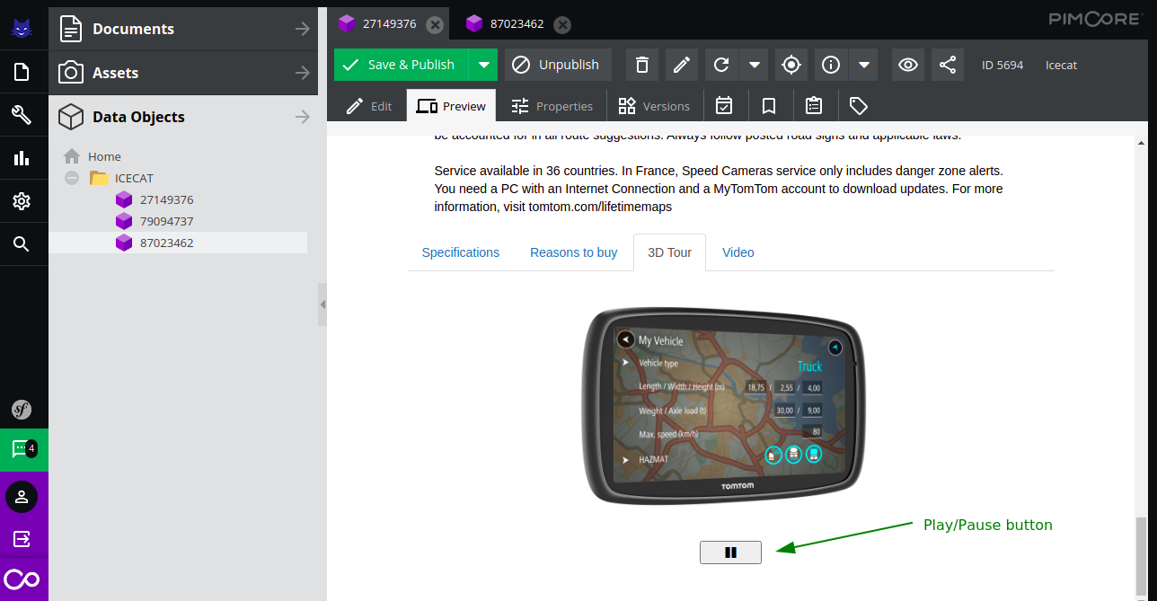Open the clipboard tasks tab
The width and height of the screenshot is (1157, 601).
point(814,106)
